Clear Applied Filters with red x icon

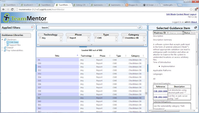(32, 27)
